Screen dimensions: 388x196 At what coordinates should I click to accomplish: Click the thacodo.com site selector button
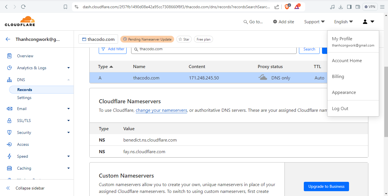pyautogui.click(x=98, y=39)
